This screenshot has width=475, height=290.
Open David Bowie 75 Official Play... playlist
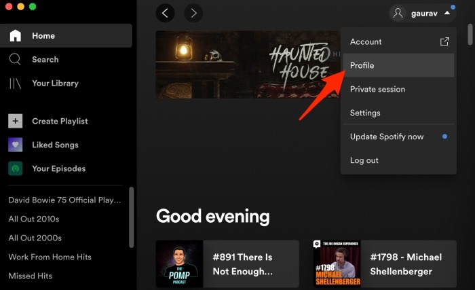click(x=64, y=200)
